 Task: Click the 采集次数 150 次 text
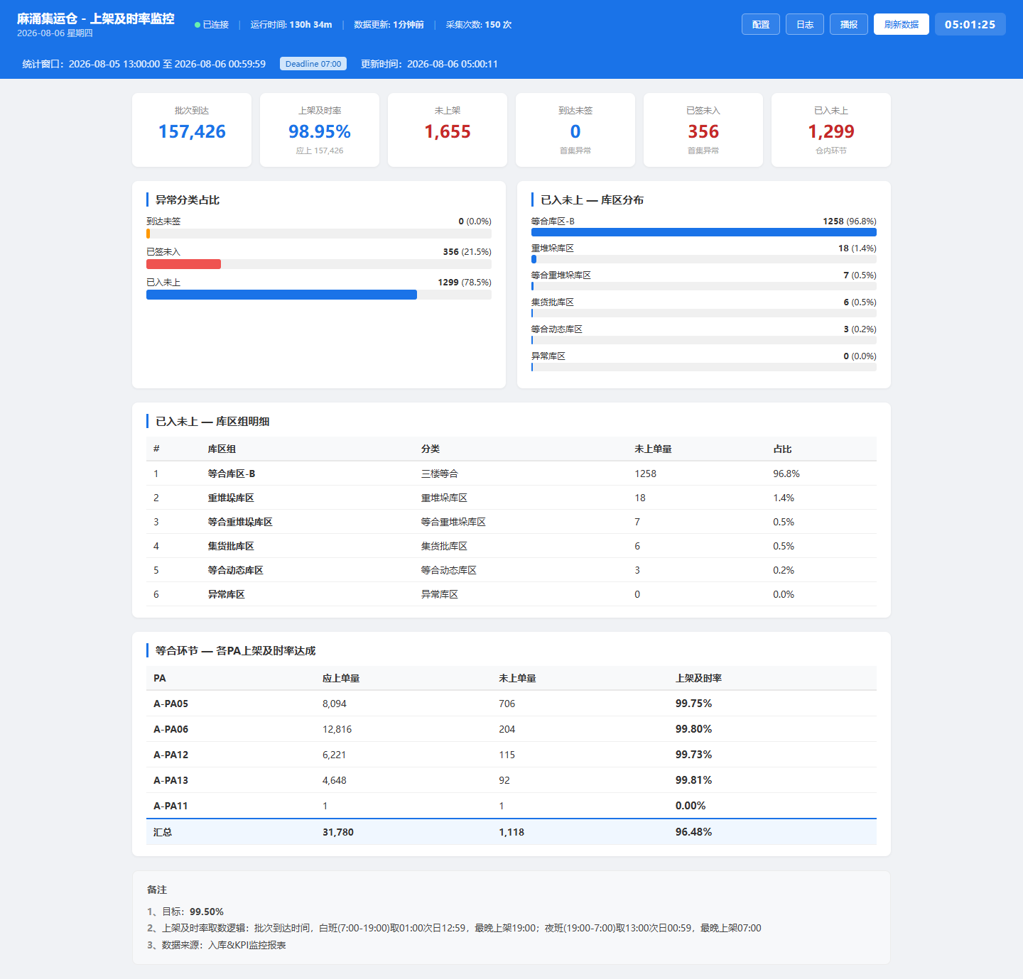point(479,25)
